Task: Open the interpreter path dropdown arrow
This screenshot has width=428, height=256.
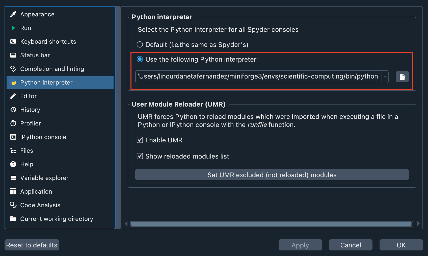Action: point(385,77)
